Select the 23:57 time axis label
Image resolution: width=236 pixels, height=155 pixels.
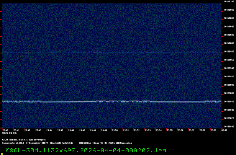pyautogui.click(x=191, y=130)
